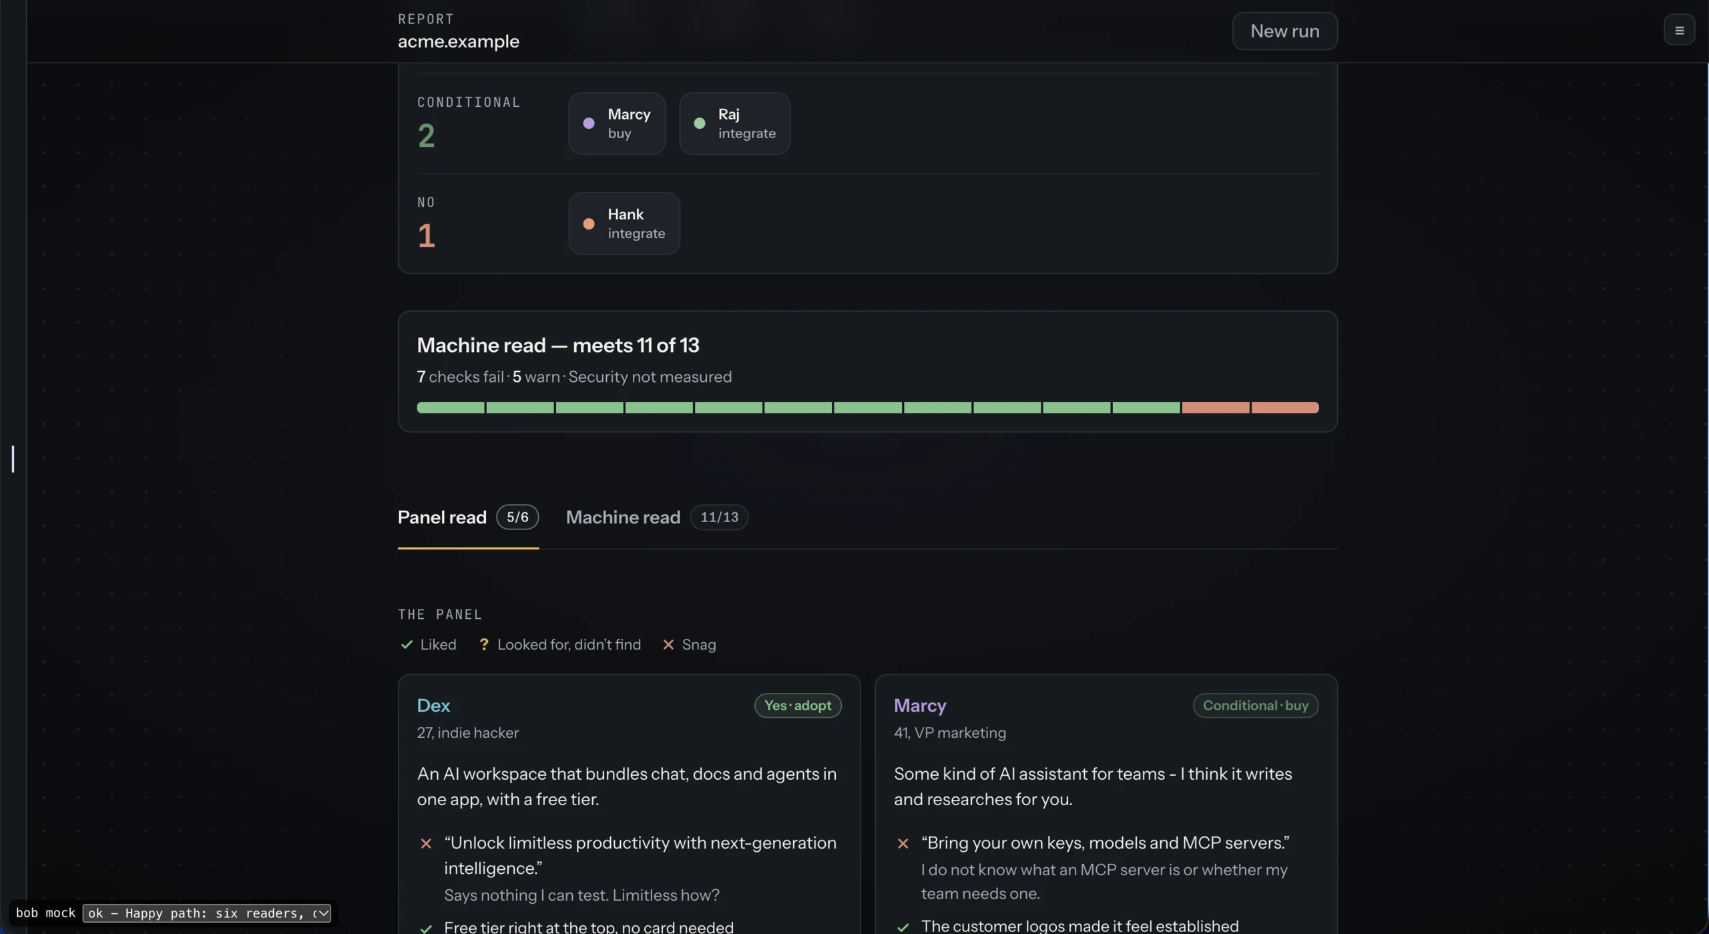This screenshot has width=1709, height=934.
Task: Click the THE PANEL section label
Action: coord(440,614)
